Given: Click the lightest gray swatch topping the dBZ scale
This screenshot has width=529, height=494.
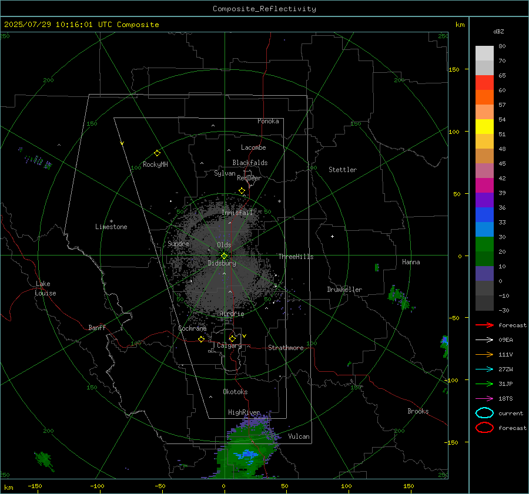Looking at the screenshot, I should (x=484, y=53).
